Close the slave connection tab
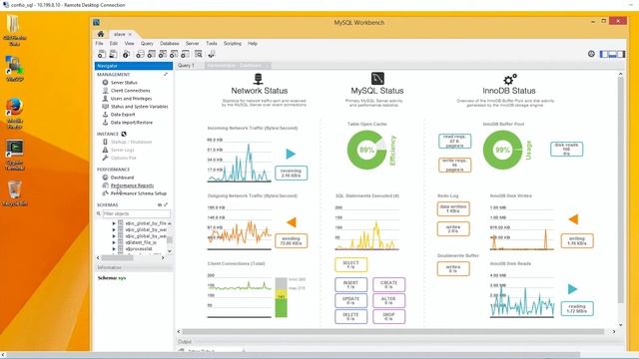This screenshot has height=359, width=639. (x=130, y=34)
